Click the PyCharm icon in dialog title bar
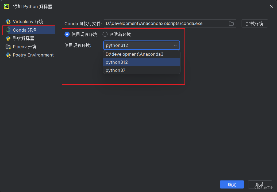 (x=6, y=6)
